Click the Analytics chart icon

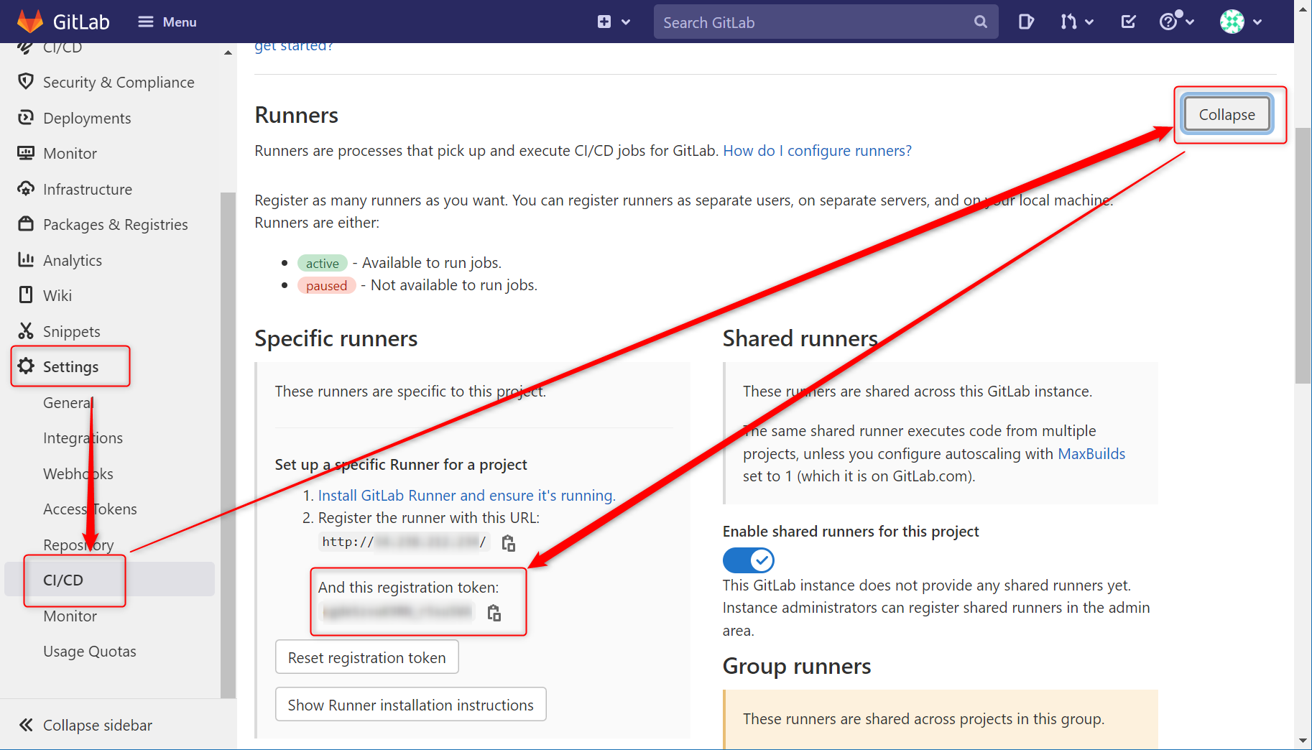pos(26,259)
